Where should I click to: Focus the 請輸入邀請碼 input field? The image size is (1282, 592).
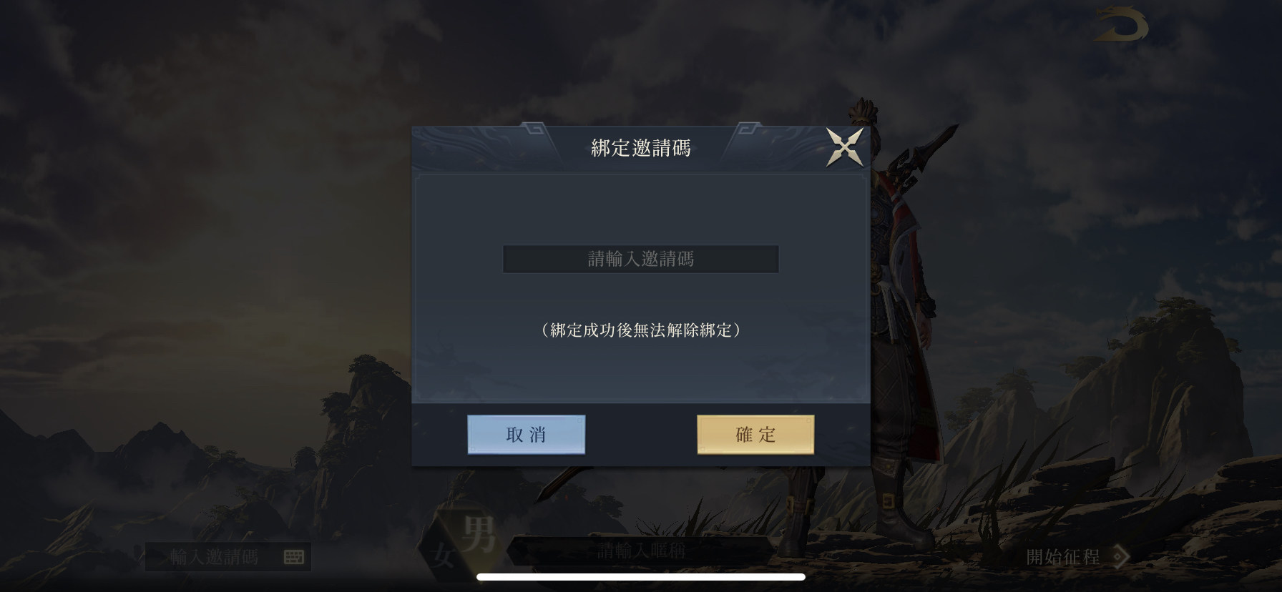641,259
